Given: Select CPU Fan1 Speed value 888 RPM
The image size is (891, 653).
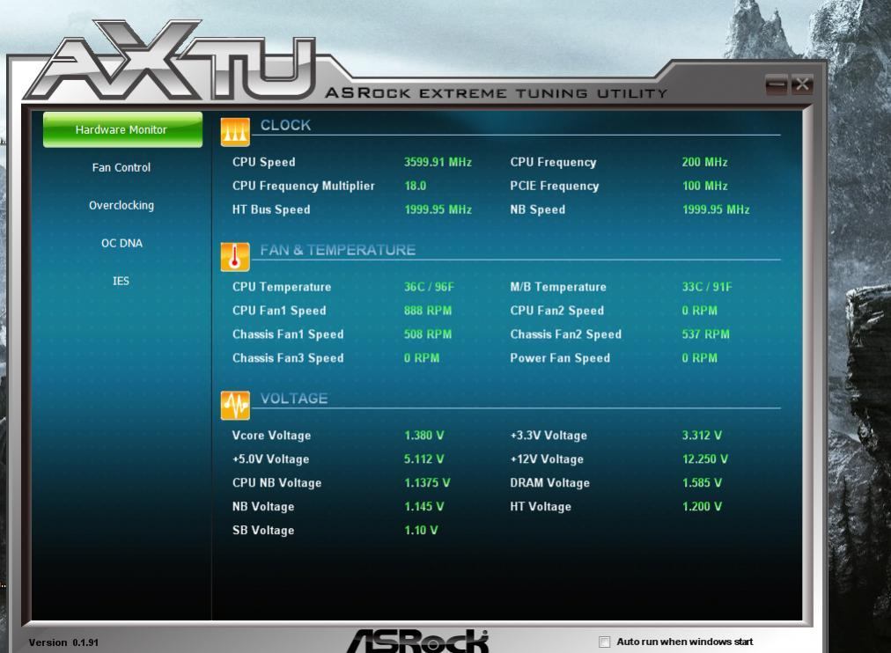Looking at the screenshot, I should [428, 311].
